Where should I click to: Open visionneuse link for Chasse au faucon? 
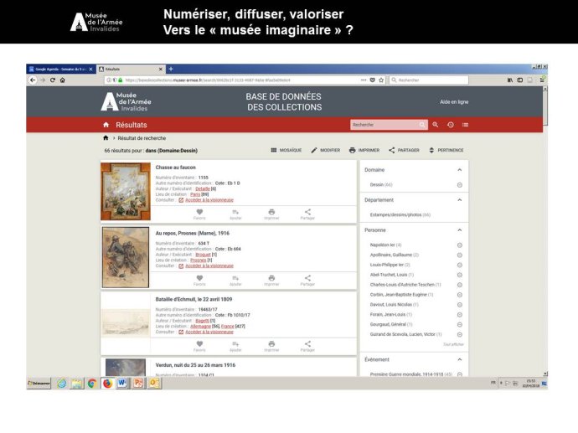209,200
